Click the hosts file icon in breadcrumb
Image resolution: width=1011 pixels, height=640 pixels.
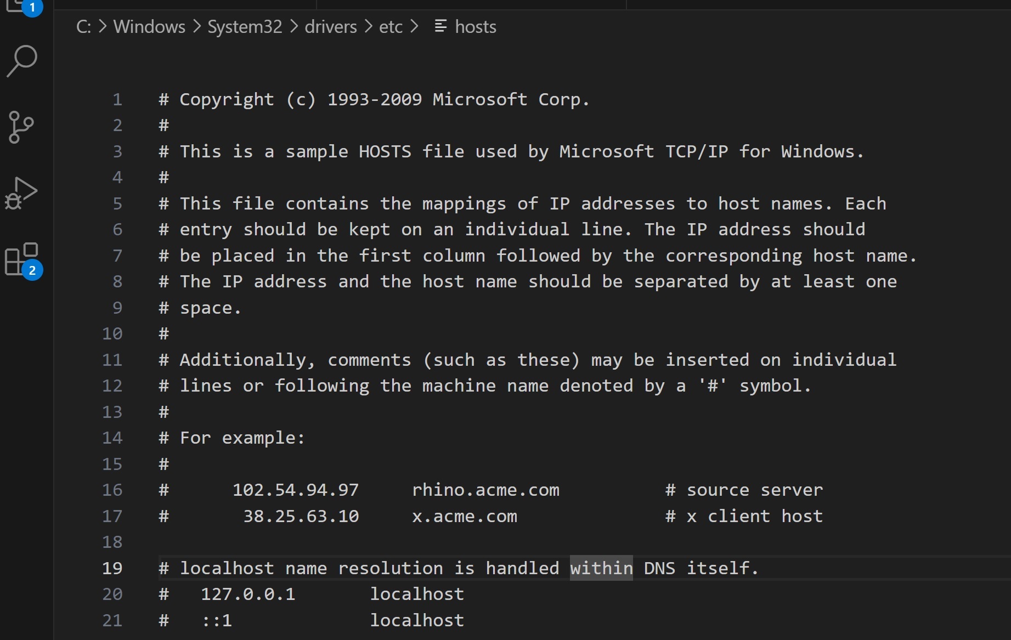pos(440,26)
